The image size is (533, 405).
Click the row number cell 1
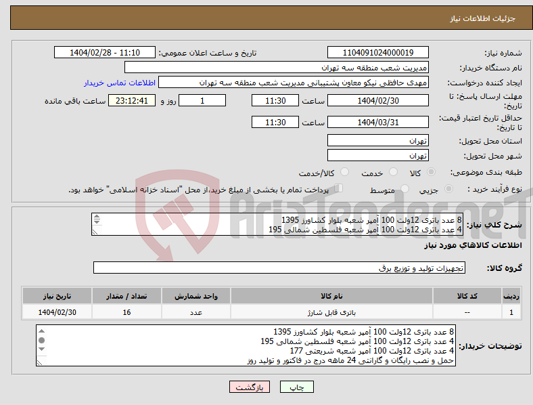tap(511, 312)
